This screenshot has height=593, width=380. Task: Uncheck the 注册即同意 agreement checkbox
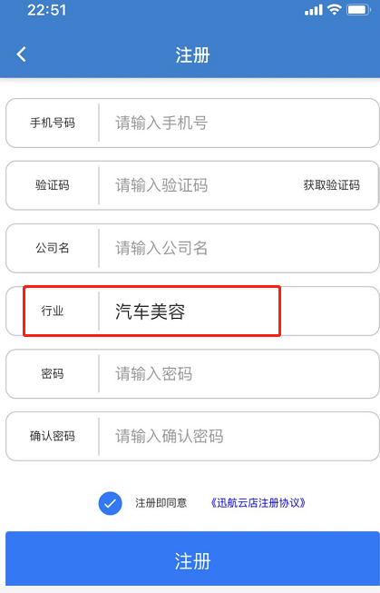tap(110, 503)
